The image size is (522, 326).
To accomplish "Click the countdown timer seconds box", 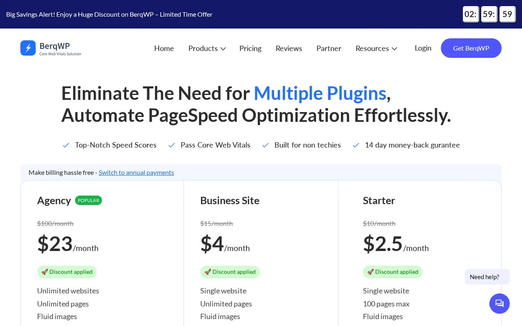I will coord(507,14).
